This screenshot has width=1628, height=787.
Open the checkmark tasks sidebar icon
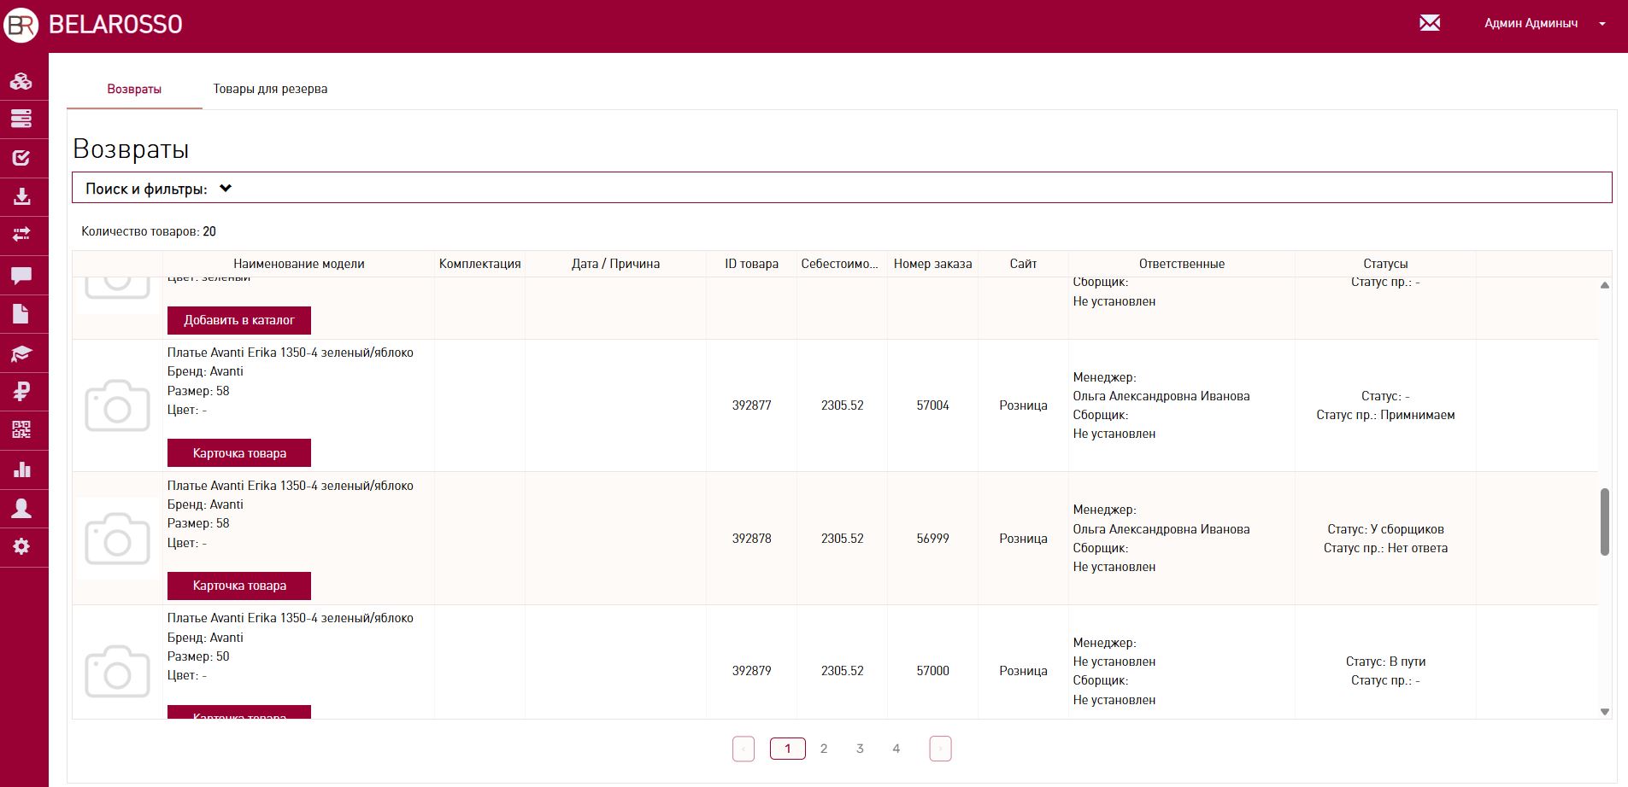pos(21,158)
